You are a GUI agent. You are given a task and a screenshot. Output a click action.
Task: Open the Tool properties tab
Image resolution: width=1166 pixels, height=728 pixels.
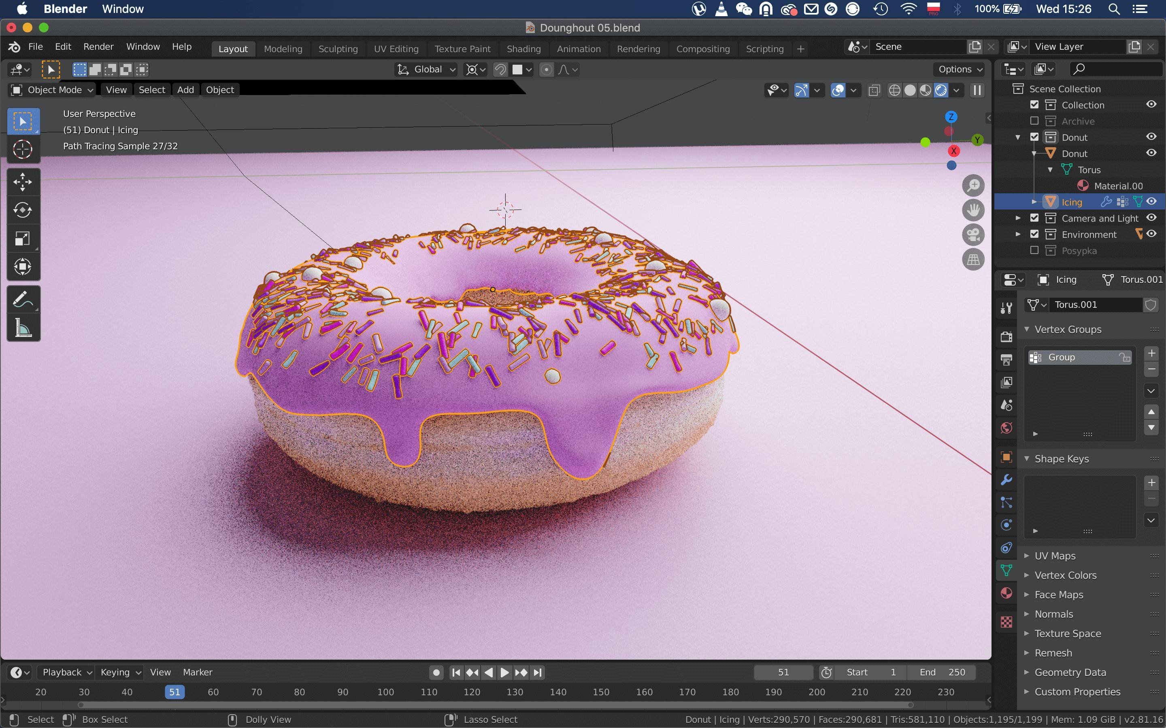pyautogui.click(x=1006, y=308)
